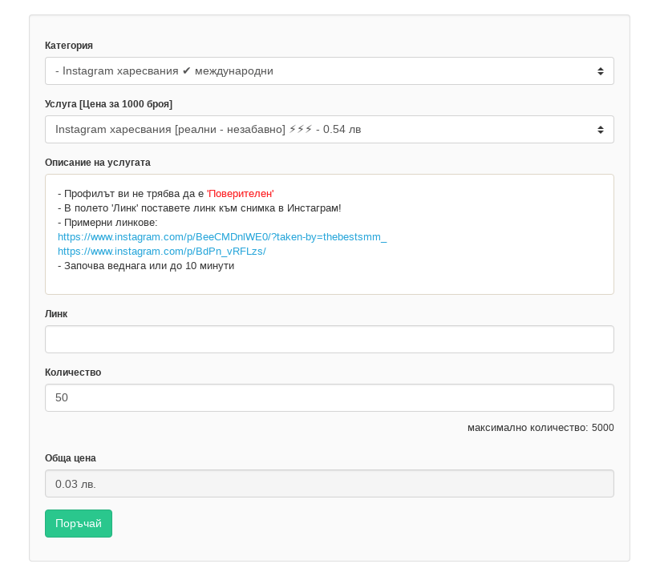Open the BdPn_vRFLzs Instagram example link
Viewport: 656px width, 576px height.
[162, 252]
